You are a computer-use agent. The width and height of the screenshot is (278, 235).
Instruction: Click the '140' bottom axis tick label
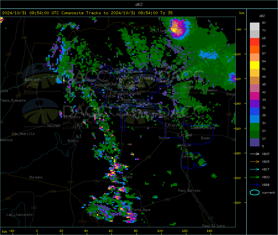209,231
